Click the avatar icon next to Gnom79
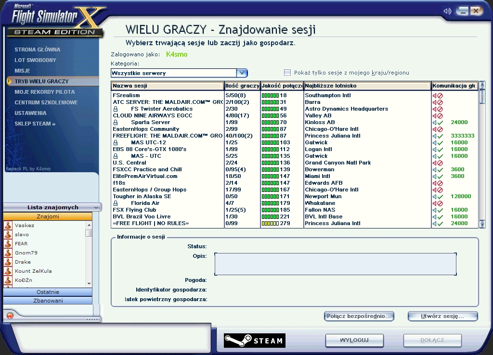 coord(8,253)
